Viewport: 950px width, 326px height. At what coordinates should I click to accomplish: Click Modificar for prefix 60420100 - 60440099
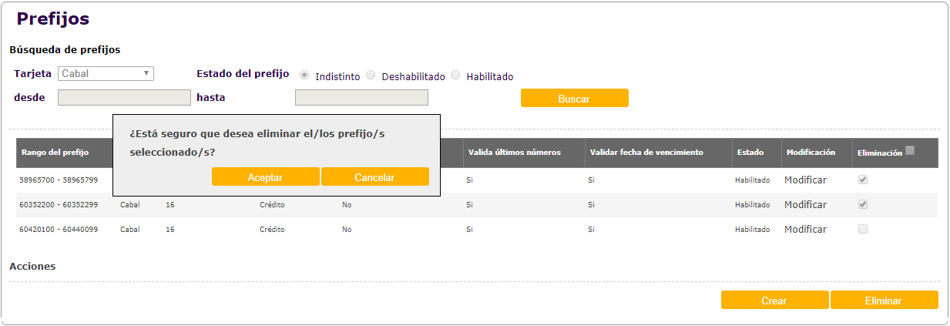[805, 230]
